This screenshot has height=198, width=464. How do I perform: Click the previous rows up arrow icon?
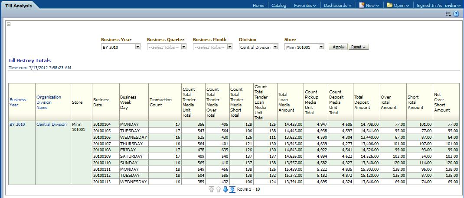click(x=219, y=189)
